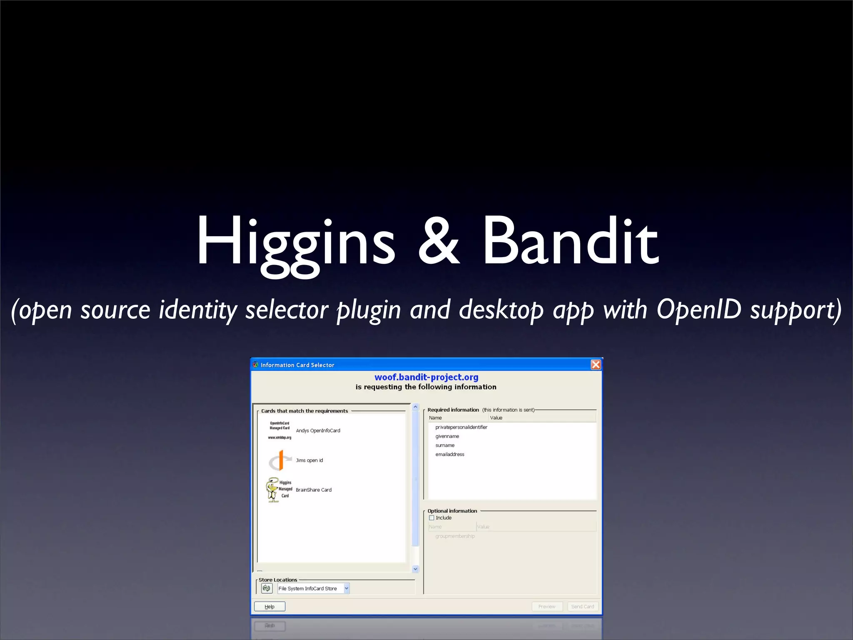Click the refresh store locations icon
This screenshot has height=640, width=853.
267,588
